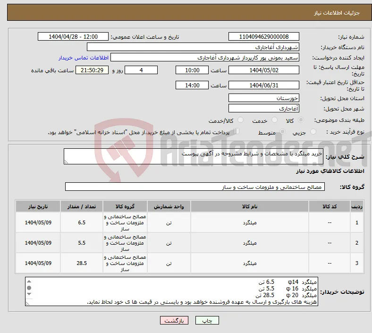Click quantity cell 6.5 in row 1
This screenshot has width=372, height=333.
(82, 222)
